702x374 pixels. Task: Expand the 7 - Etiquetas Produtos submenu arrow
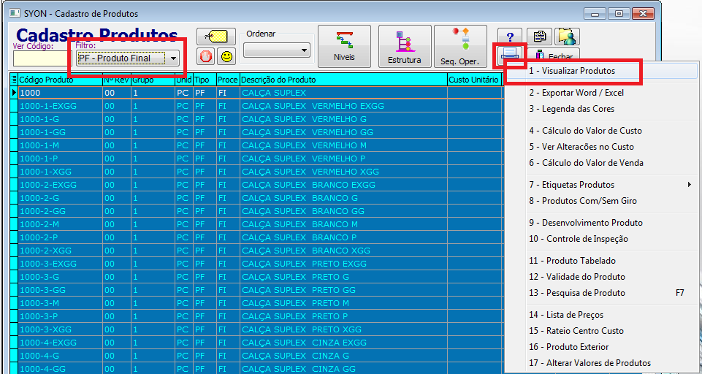coord(689,185)
